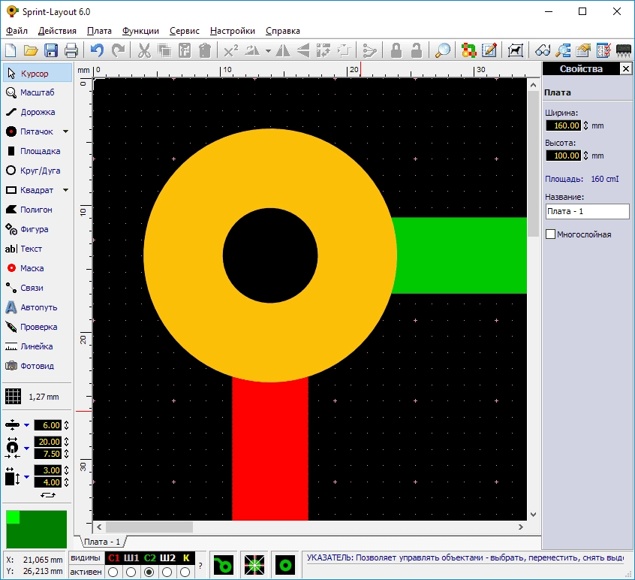Open the zoom magnifier toolbar icon

pyautogui.click(x=443, y=50)
